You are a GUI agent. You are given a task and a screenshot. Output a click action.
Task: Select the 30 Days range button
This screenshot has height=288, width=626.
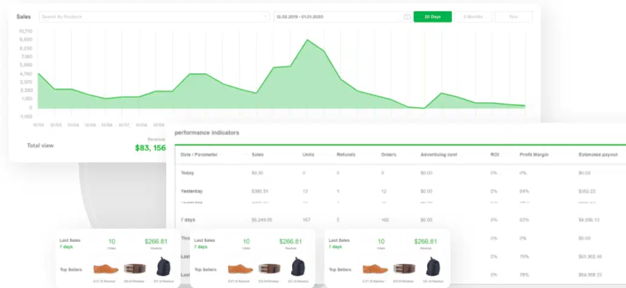tap(432, 17)
